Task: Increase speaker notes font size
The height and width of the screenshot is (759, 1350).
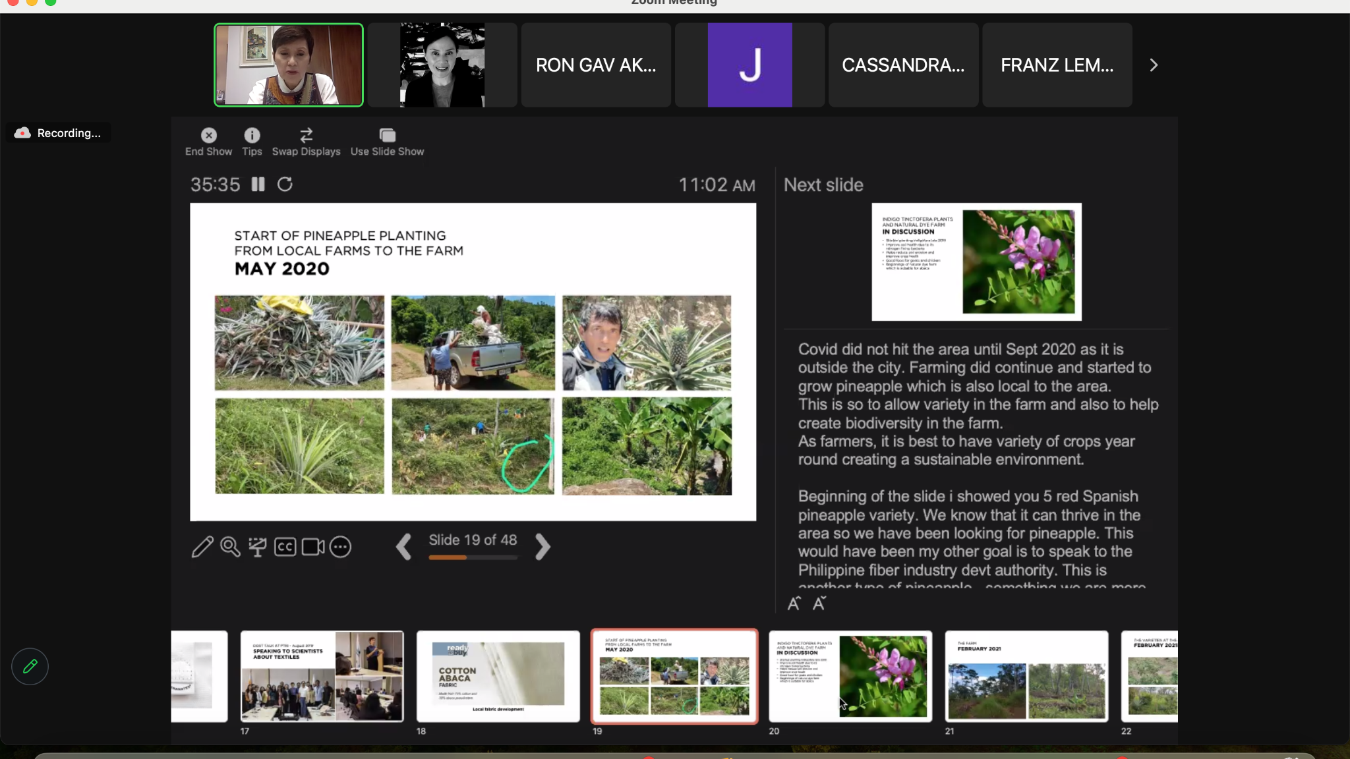Action: (794, 604)
